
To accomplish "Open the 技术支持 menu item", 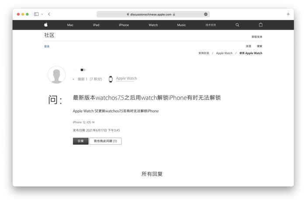I will 211,25.
